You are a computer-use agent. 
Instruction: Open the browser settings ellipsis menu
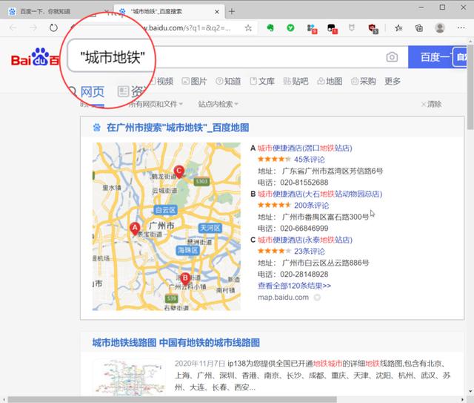[x=461, y=28]
